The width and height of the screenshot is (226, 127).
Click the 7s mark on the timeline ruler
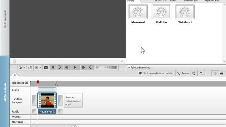tap(56, 85)
